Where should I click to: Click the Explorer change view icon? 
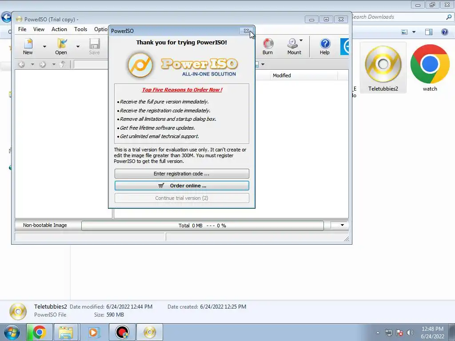(404, 32)
